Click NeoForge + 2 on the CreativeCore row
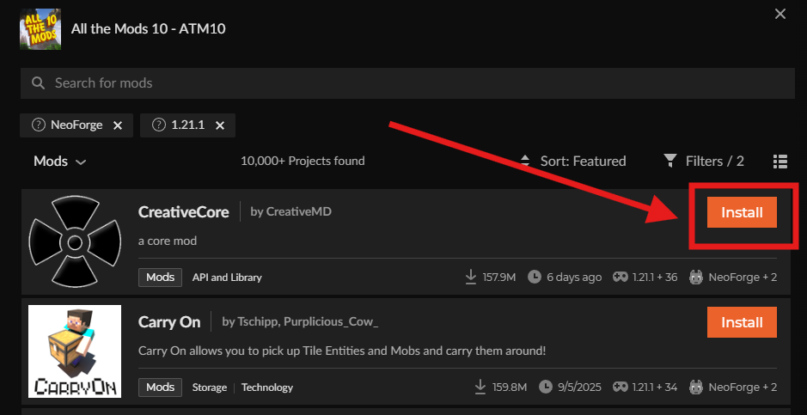The width and height of the screenshot is (807, 415). click(743, 278)
